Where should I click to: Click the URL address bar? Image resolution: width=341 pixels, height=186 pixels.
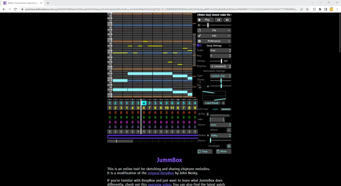point(161,9)
